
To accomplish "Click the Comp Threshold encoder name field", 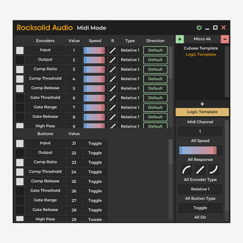I will [45, 79].
